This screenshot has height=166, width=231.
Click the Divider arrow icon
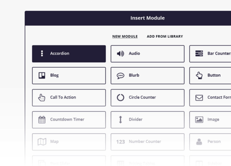120,119
